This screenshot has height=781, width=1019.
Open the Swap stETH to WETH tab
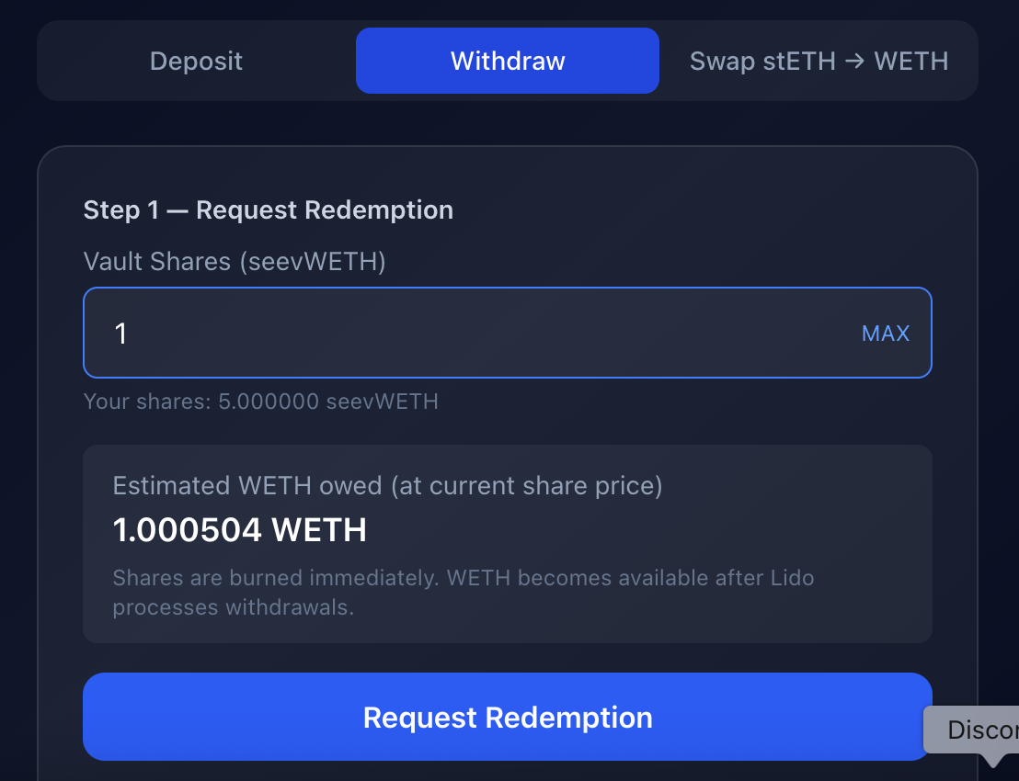819,61
